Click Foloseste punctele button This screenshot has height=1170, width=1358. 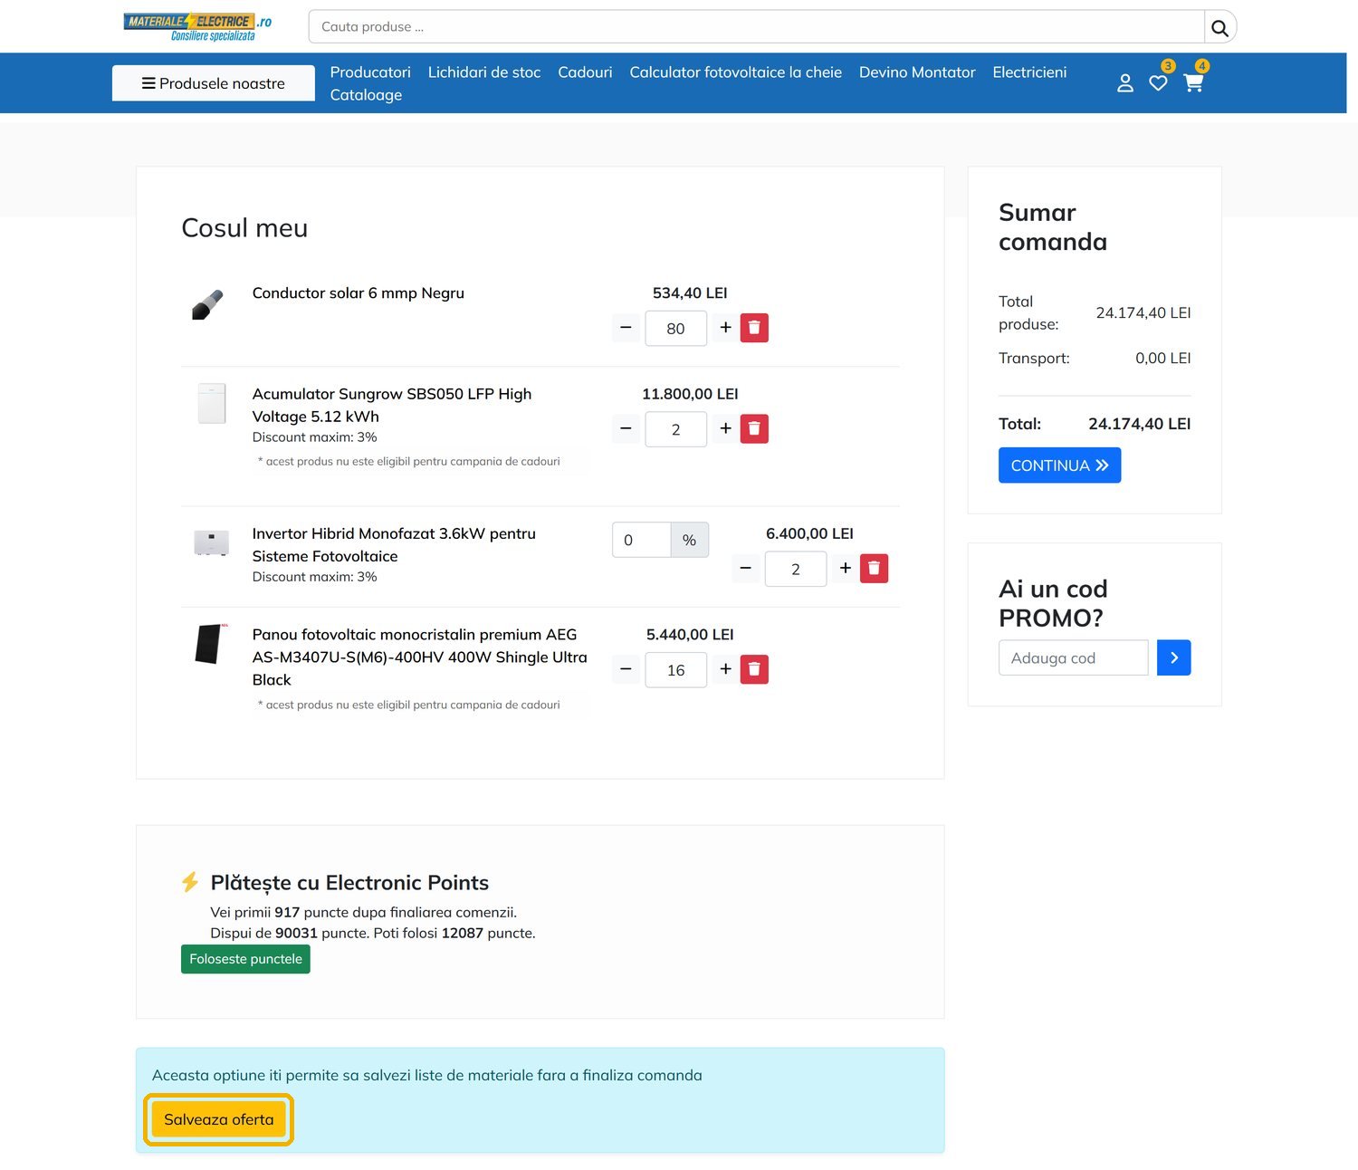tap(245, 959)
